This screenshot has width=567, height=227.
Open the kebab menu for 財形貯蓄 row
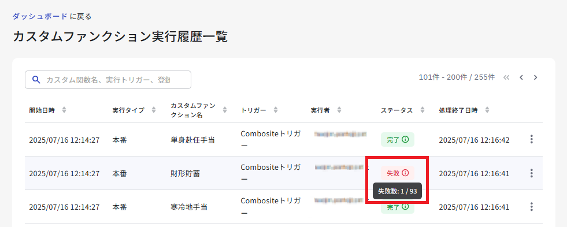(x=531, y=173)
